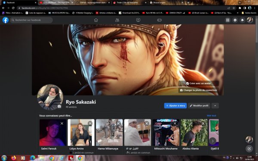Open the Facebook menu grid icon

pos(228,20)
